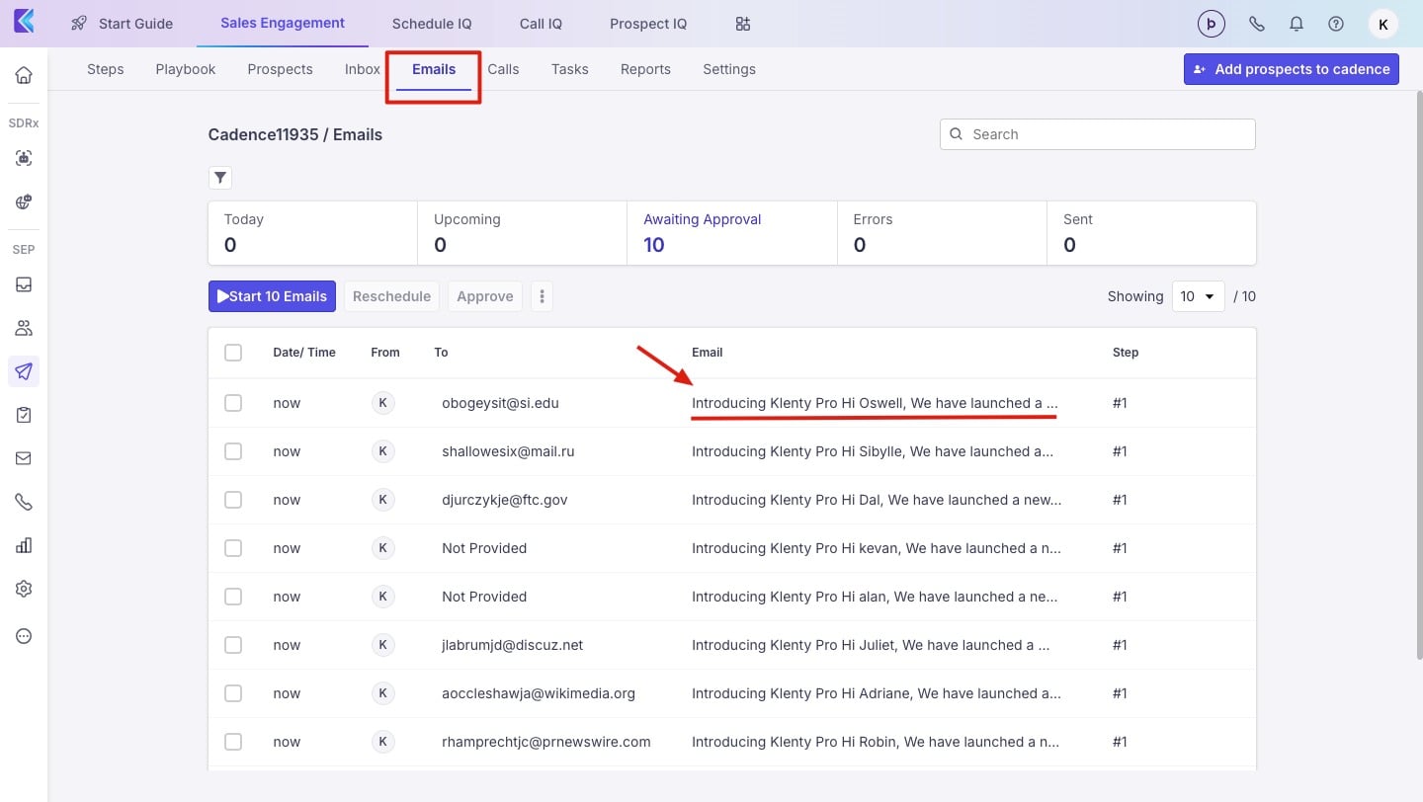Open the settings gear in sidebar
The image size is (1423, 802).
pos(24,589)
